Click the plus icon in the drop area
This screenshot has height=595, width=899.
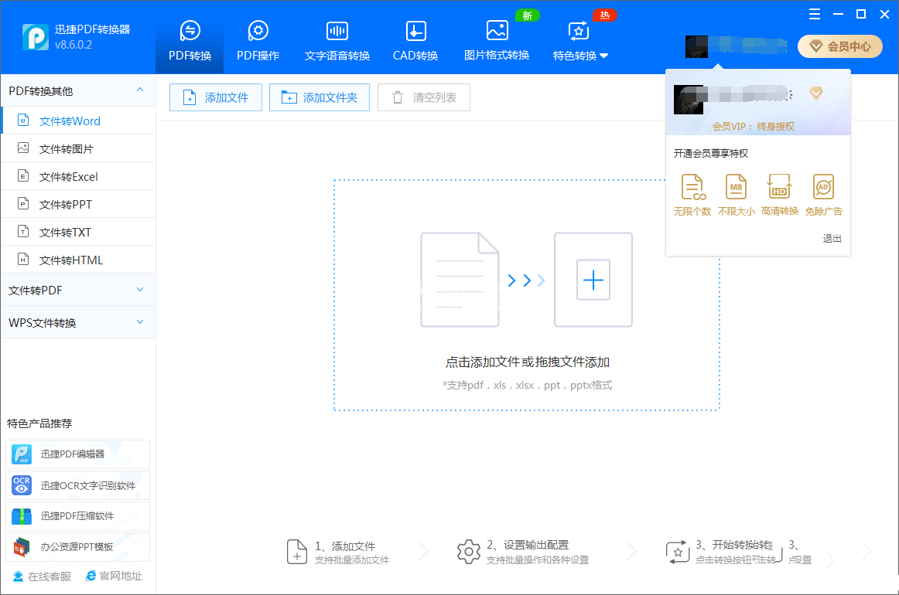pos(593,280)
